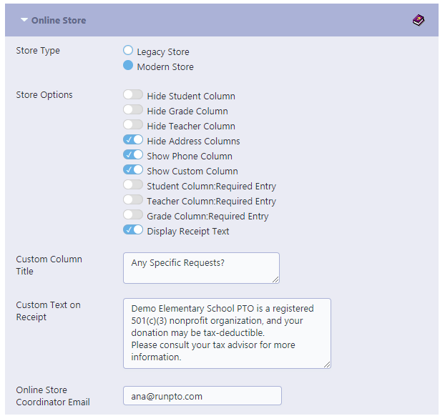Click the Custom Column Title text box

(x=201, y=268)
